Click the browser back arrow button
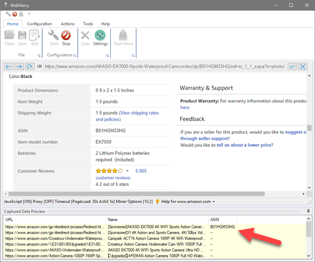 tap(9, 66)
